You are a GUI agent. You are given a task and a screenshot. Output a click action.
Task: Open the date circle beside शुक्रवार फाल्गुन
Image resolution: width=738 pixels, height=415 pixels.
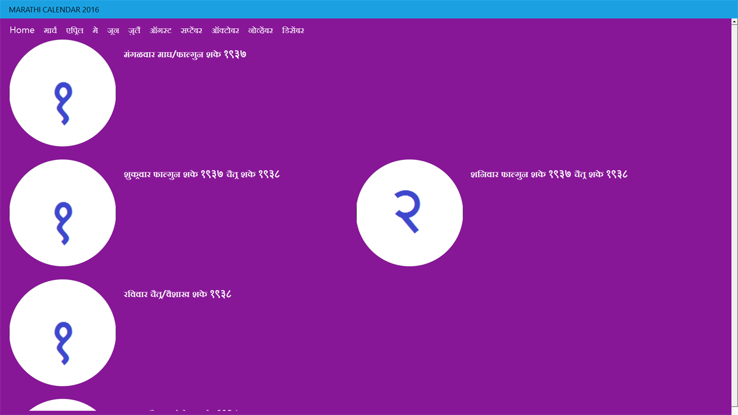click(63, 213)
